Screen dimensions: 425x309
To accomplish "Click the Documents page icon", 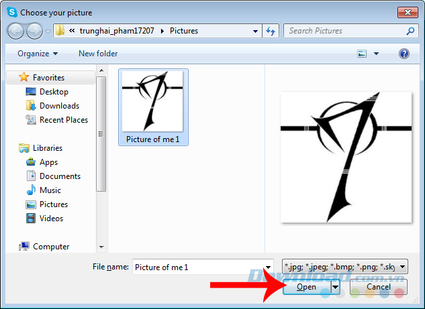I will click(31, 176).
